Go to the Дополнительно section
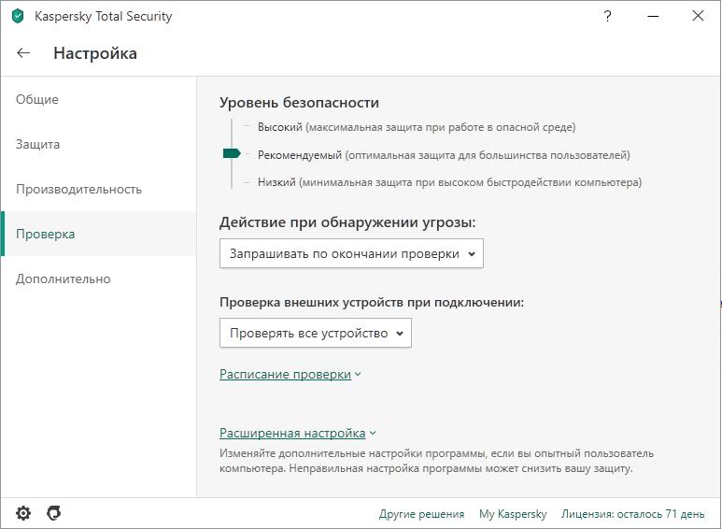722x529 pixels. (63, 279)
